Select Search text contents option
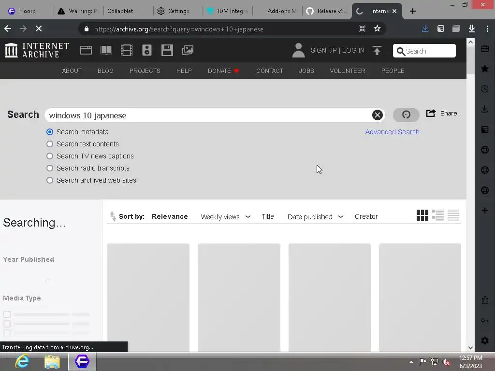Image resolution: width=495 pixels, height=371 pixels. pyautogui.click(x=50, y=144)
